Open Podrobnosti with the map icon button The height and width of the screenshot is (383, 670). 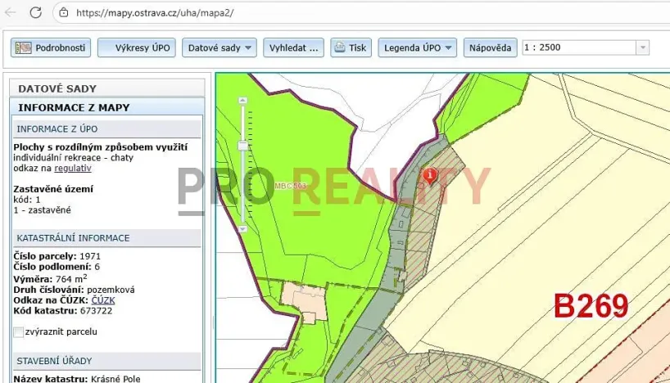tap(51, 47)
